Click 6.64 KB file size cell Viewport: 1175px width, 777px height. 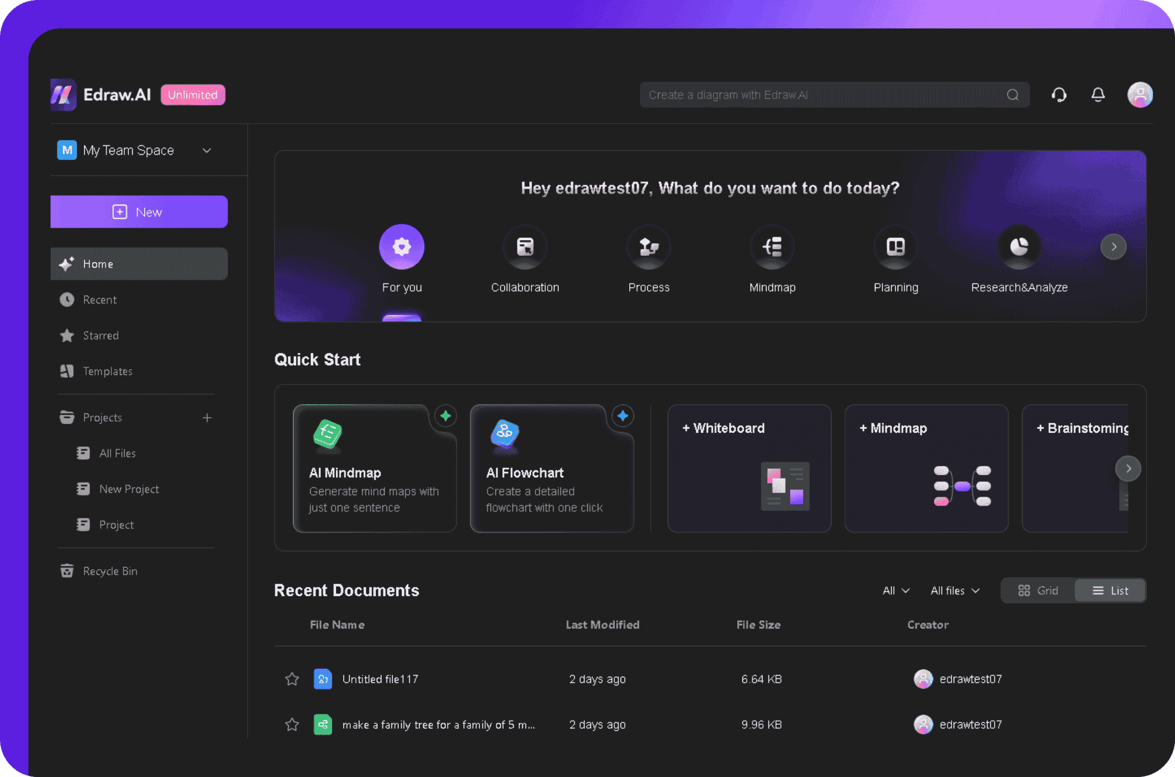(761, 679)
